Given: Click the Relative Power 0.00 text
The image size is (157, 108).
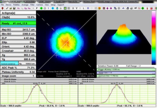Looking at the screenshot, I should coord(108,66).
